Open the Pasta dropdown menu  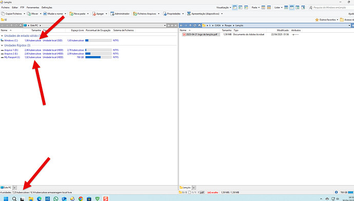tap(255, 8)
